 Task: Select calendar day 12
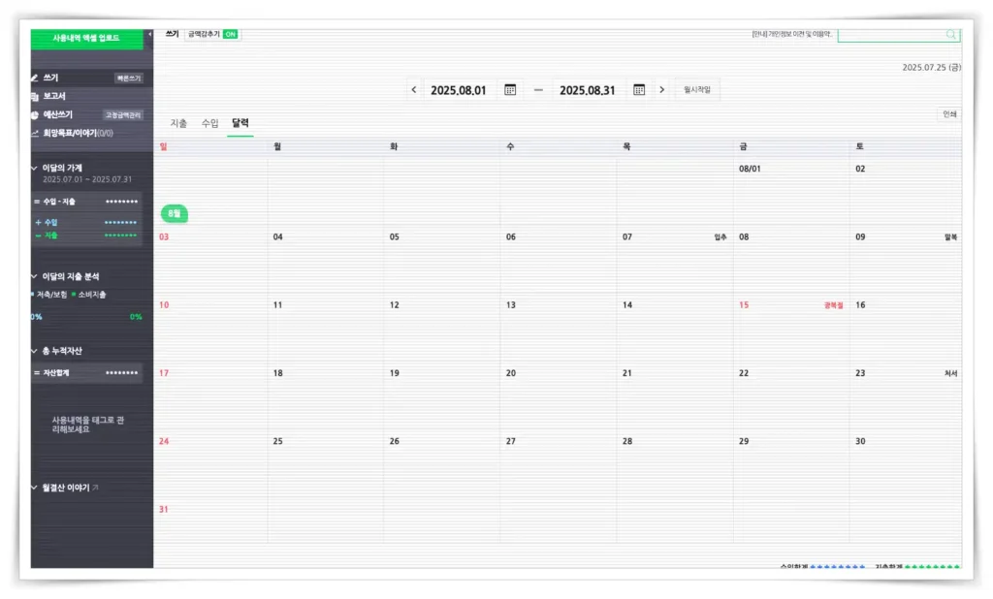pyautogui.click(x=441, y=328)
